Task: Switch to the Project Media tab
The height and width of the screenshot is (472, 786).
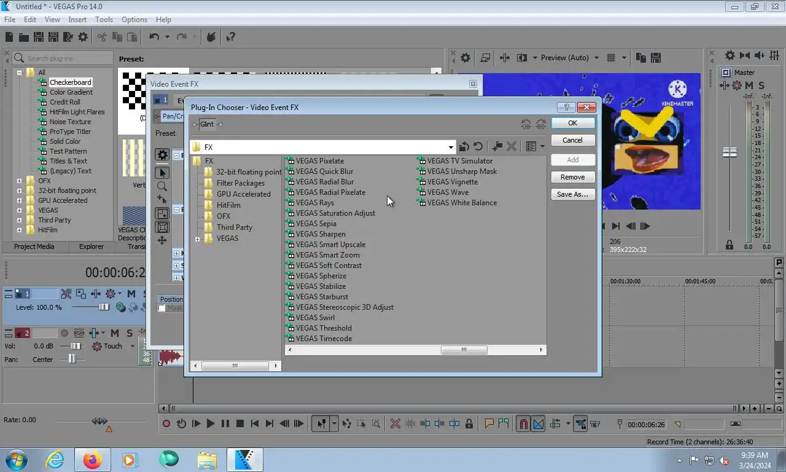Action: [34, 246]
